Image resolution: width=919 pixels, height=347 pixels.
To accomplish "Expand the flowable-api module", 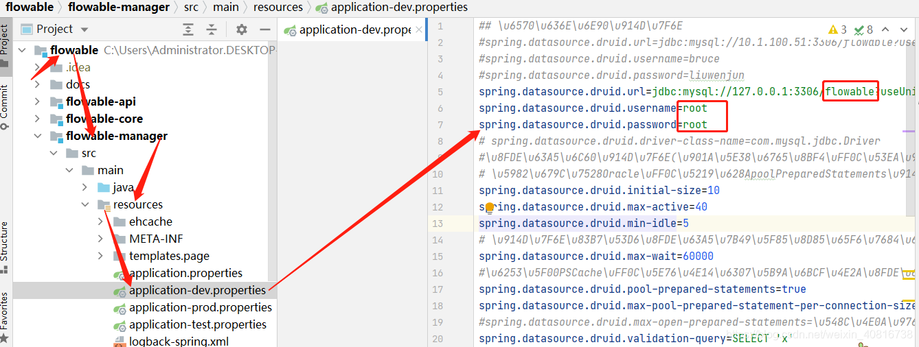I will click(38, 101).
